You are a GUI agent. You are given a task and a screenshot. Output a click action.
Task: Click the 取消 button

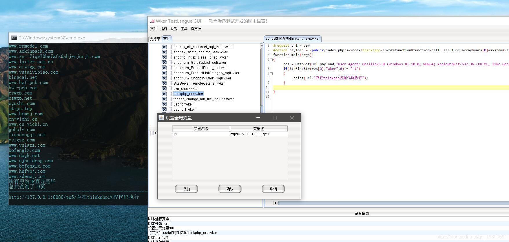click(x=273, y=189)
